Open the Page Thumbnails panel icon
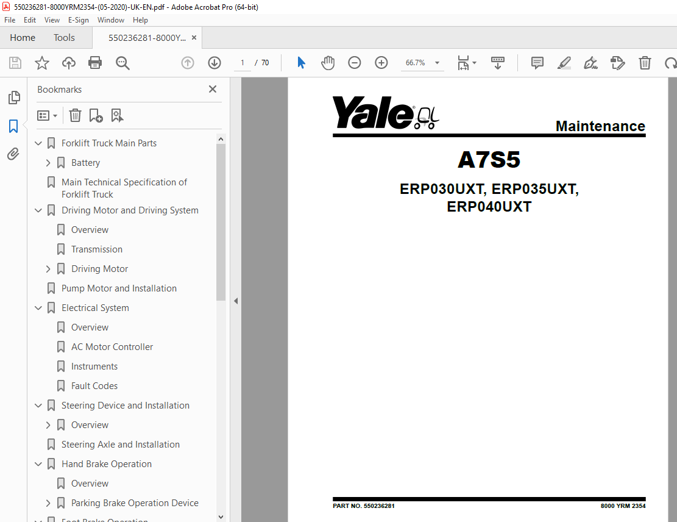 (x=14, y=98)
